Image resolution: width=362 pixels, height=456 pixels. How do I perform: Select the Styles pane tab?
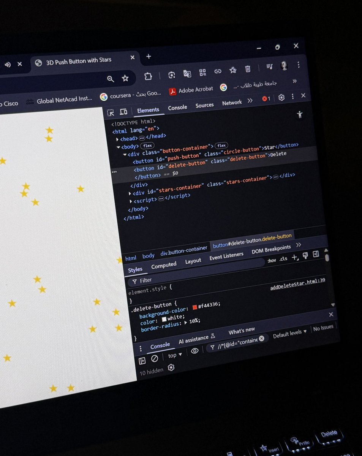point(135,270)
